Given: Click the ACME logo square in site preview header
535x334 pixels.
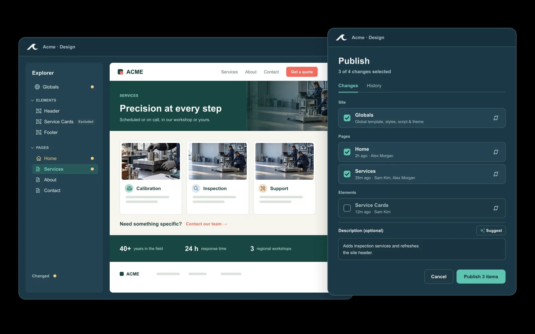Looking at the screenshot, I should (120, 72).
